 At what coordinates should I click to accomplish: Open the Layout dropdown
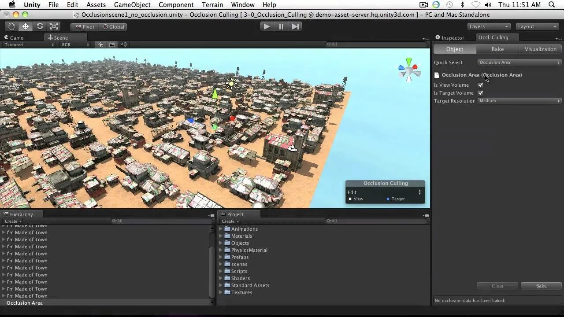tap(537, 26)
